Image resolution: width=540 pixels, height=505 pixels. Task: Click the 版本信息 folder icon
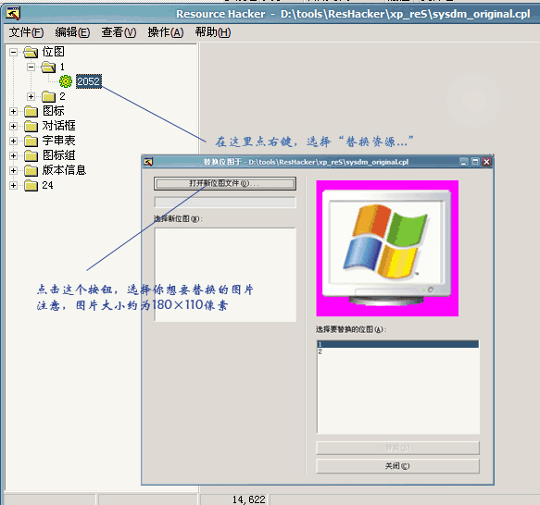[31, 171]
